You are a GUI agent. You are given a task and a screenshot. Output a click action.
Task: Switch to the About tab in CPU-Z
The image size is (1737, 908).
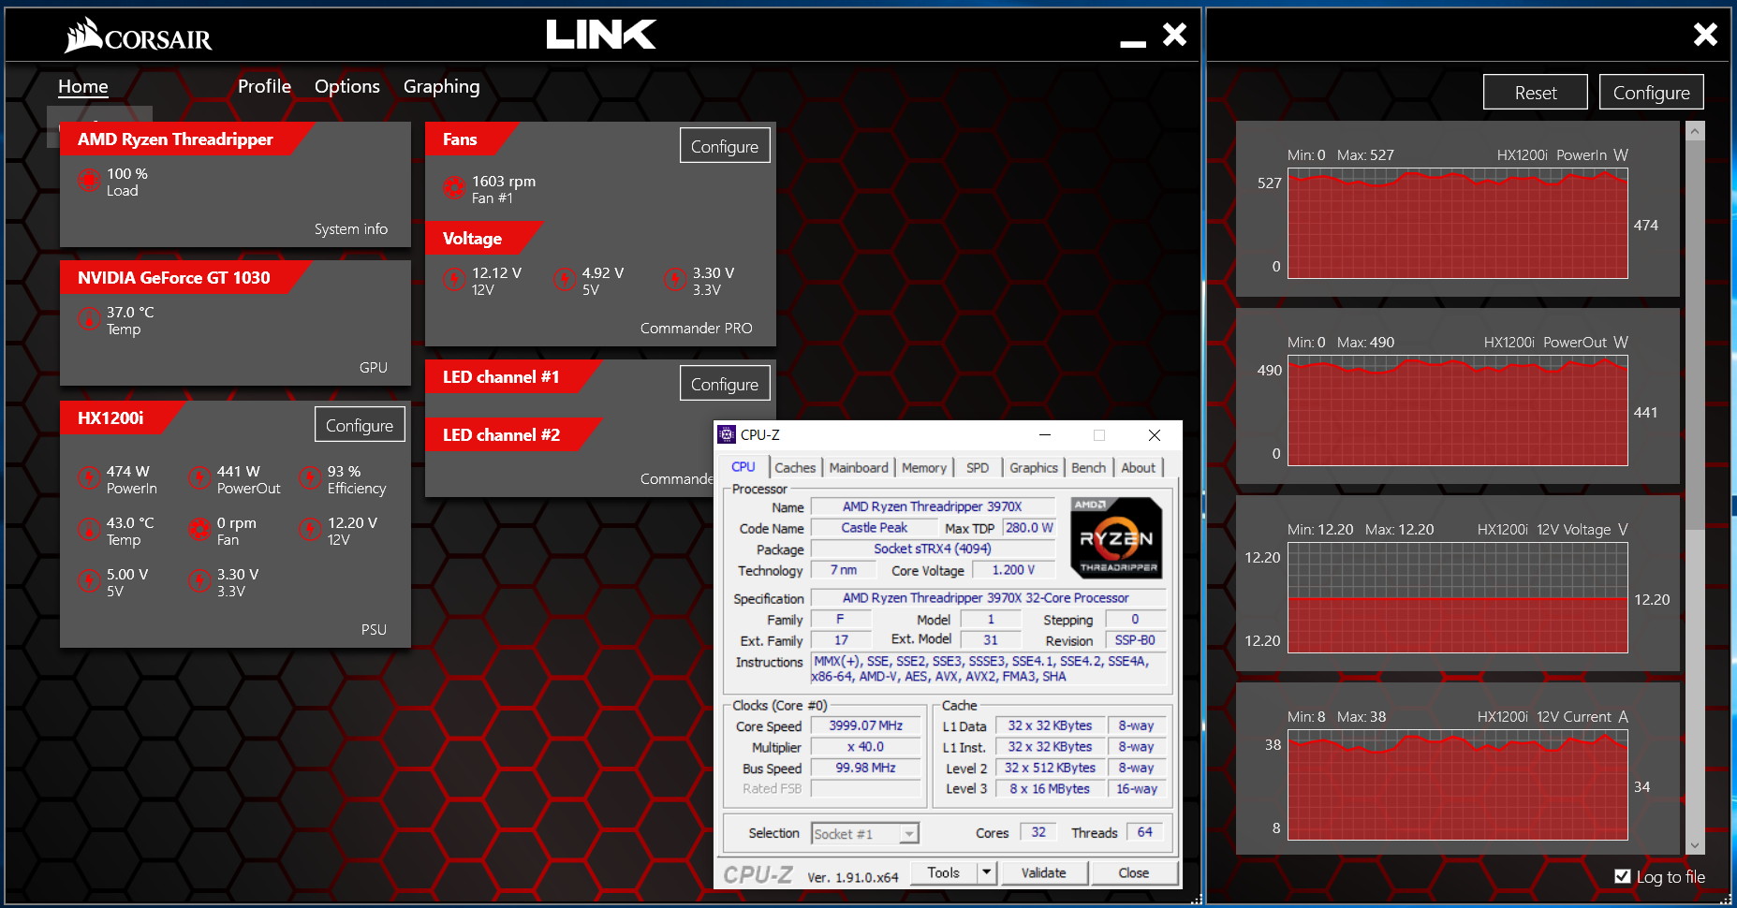point(1139,467)
